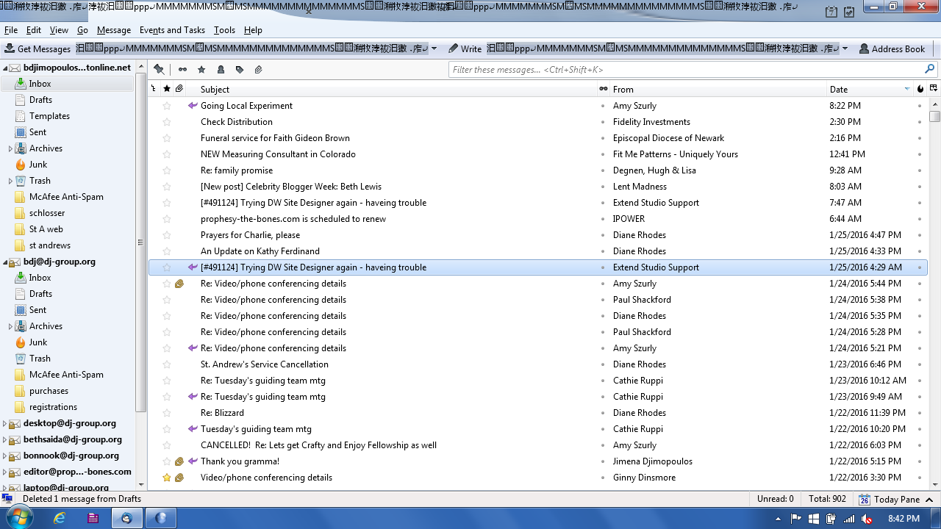Toggle the attachment quick filter
The width and height of the screenshot is (941, 529).
click(259, 70)
